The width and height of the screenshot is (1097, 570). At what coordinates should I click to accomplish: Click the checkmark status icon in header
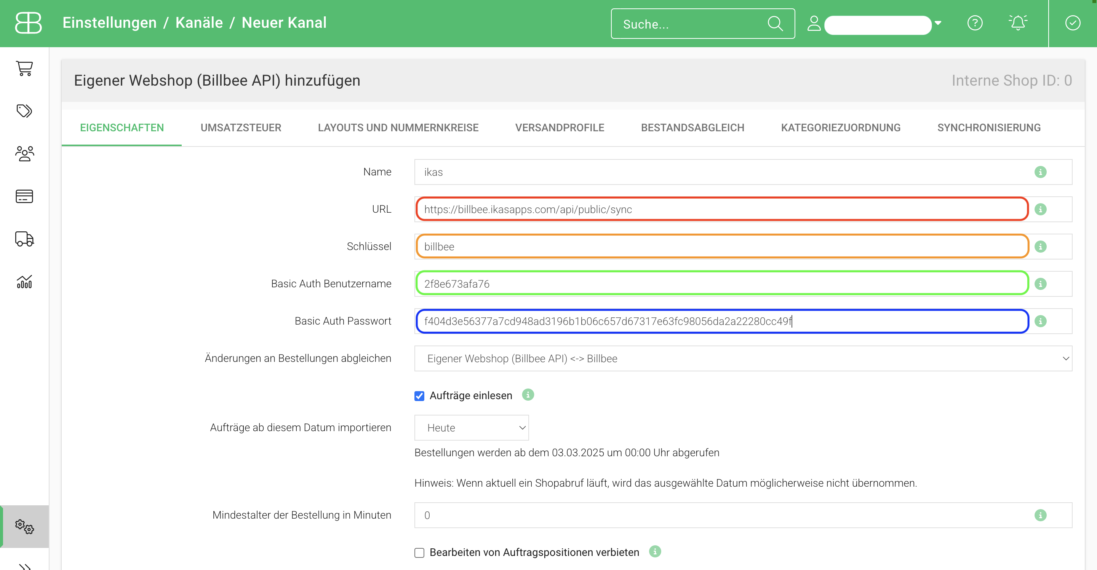click(1072, 23)
